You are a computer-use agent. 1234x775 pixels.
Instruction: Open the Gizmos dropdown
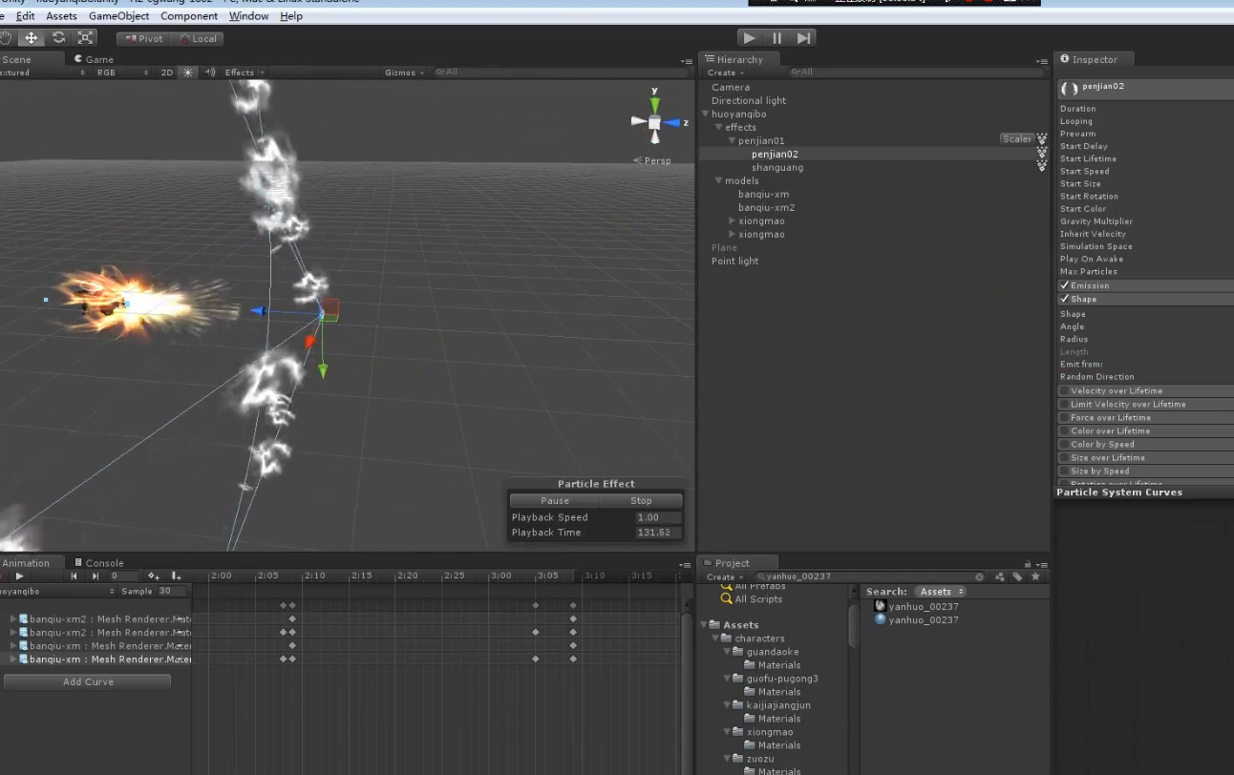pos(404,73)
